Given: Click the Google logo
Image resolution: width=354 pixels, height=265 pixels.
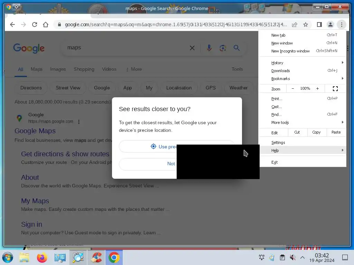Looking at the screenshot, I should [29, 48].
